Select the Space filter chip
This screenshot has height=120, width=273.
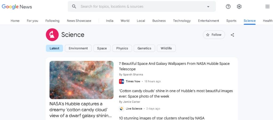coord(102,48)
